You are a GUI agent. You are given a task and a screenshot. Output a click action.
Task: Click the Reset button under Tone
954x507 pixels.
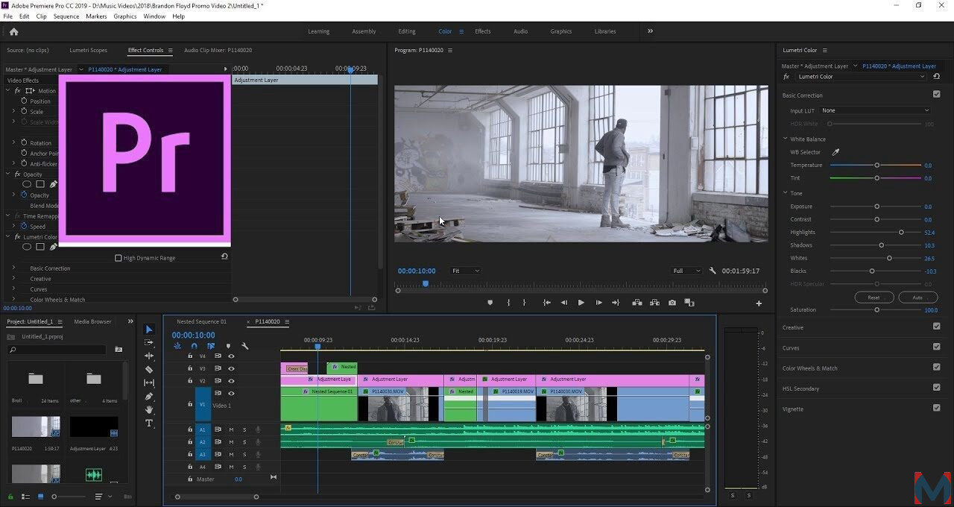pyautogui.click(x=874, y=297)
